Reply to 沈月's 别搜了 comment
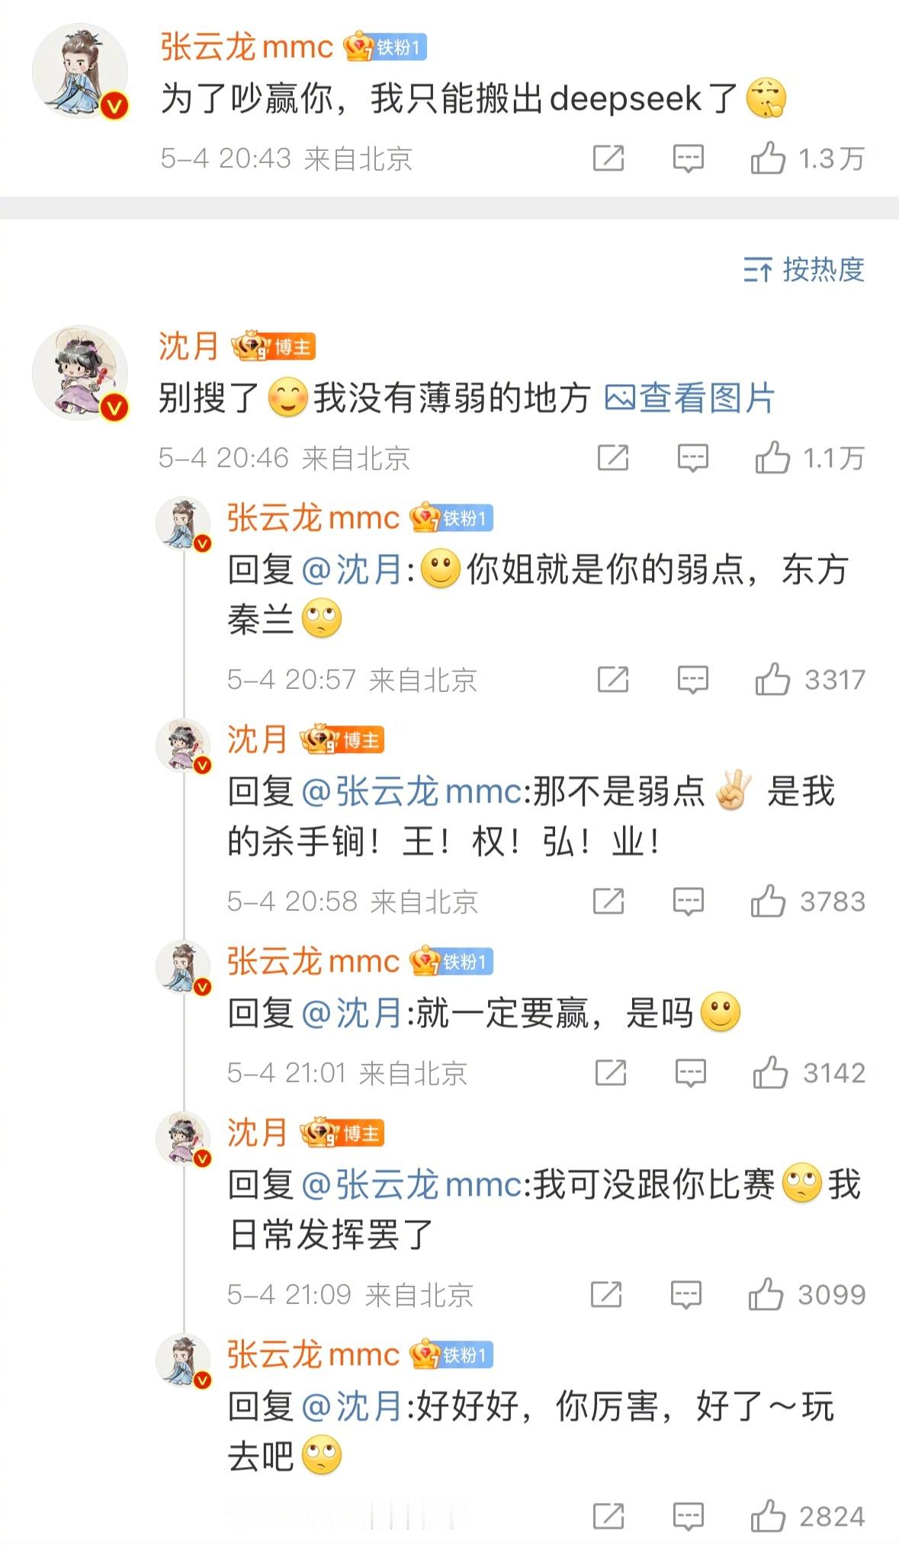The image size is (899, 1554). pyautogui.click(x=692, y=457)
